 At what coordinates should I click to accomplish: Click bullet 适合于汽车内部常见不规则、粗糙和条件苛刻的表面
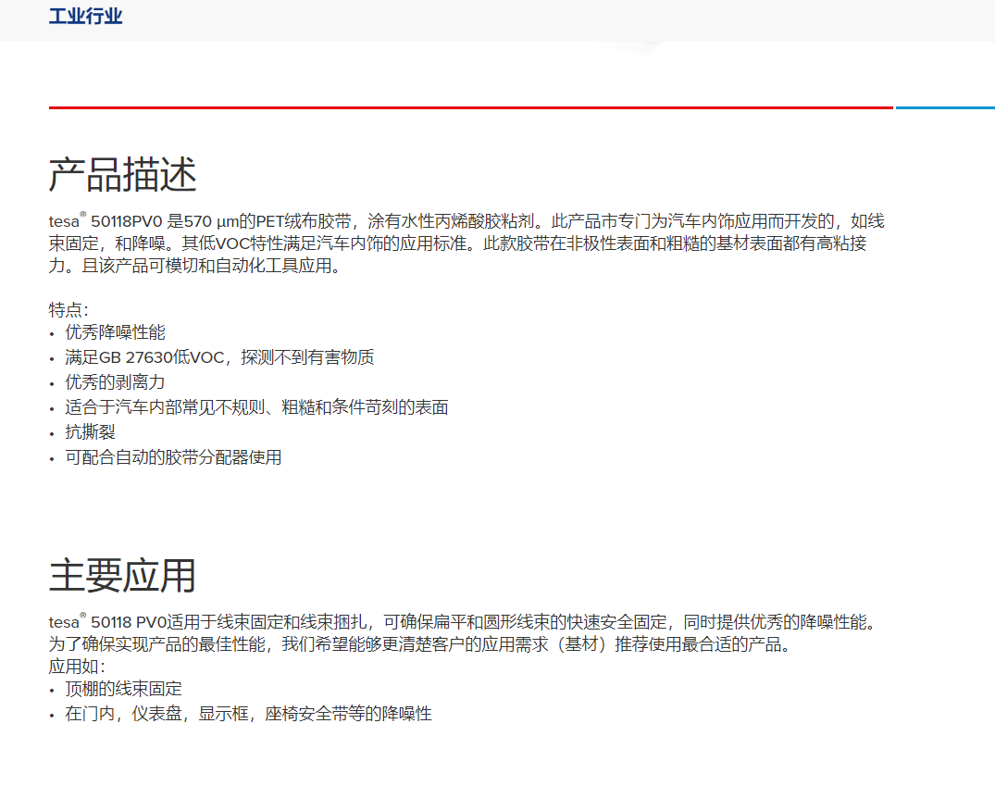click(x=256, y=407)
